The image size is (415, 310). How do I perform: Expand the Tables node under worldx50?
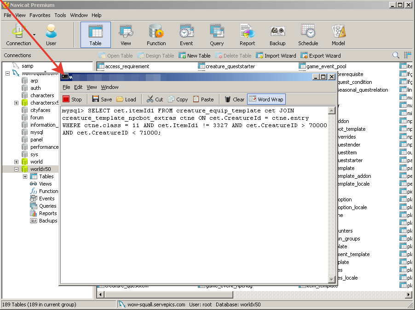[x=25, y=176]
